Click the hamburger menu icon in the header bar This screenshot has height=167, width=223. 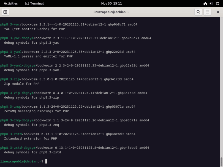(207, 12)
